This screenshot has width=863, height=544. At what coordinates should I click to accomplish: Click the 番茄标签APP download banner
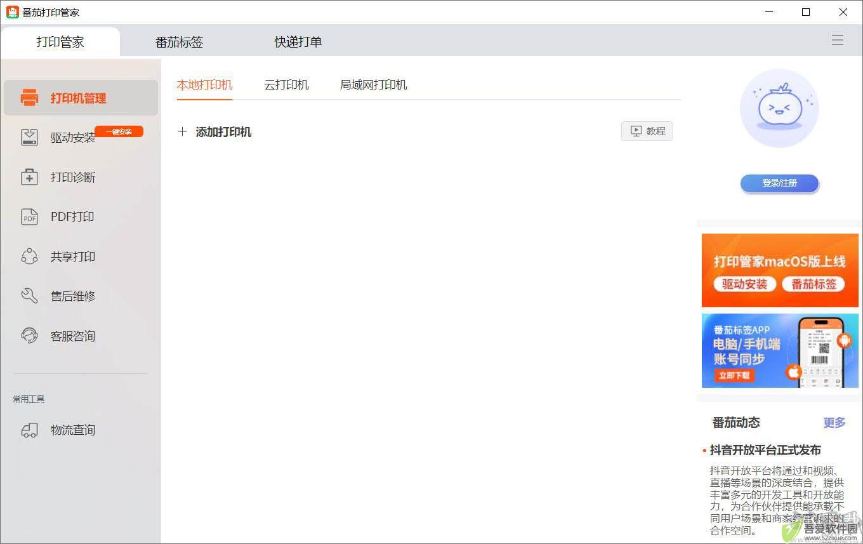click(x=780, y=350)
